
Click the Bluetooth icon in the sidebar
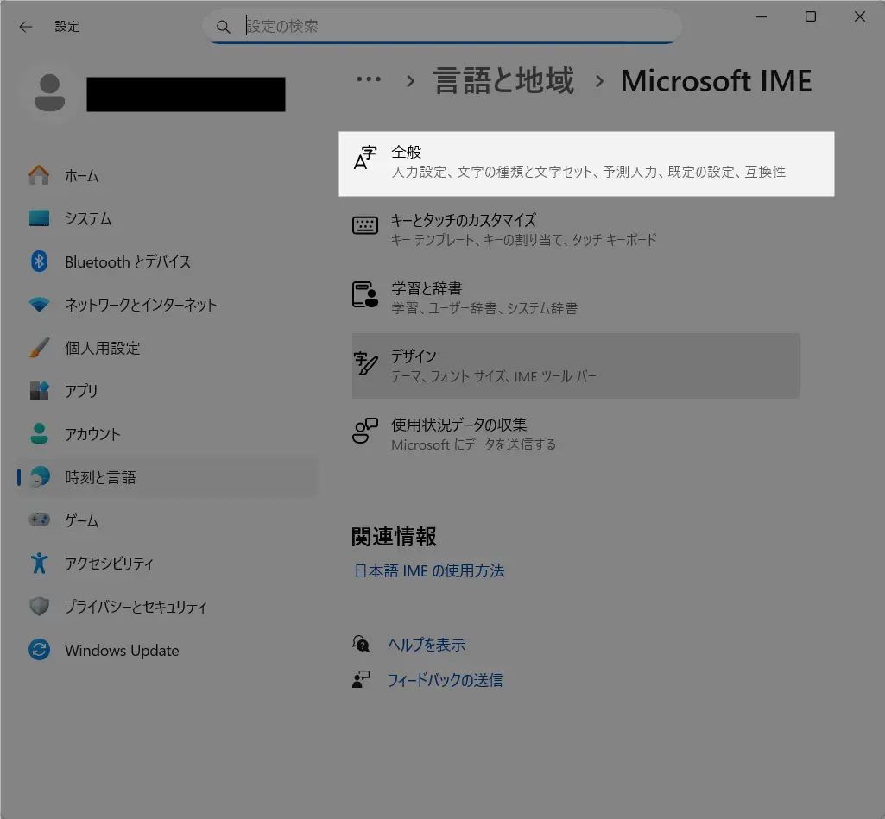39,261
